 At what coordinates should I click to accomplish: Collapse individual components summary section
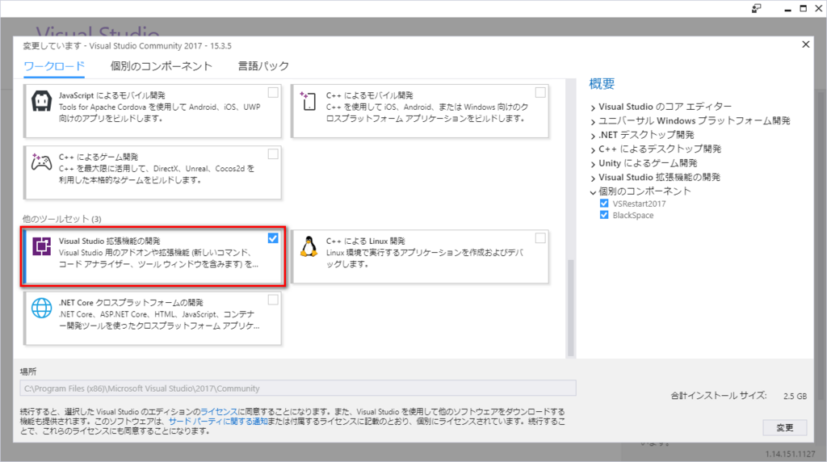593,192
